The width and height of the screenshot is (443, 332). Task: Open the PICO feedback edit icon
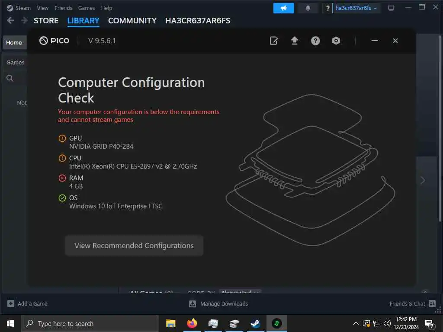click(x=274, y=41)
